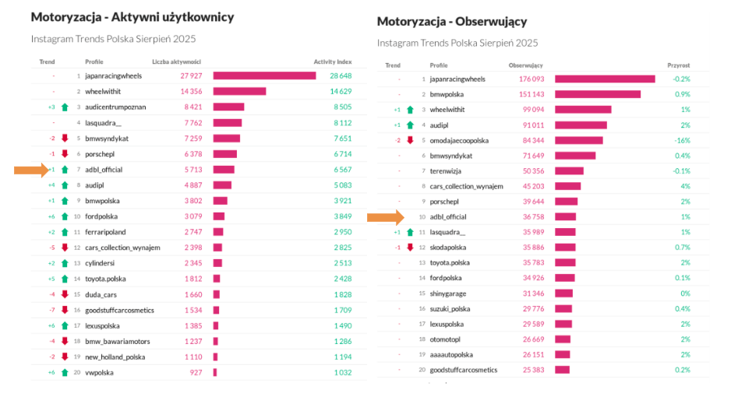The width and height of the screenshot is (731, 397).
Task: Click green up arrow beside vwpolska
Action: coord(65,373)
